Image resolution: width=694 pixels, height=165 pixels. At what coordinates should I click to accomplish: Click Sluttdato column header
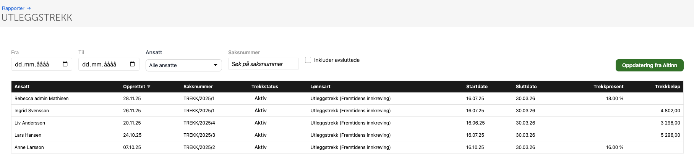coord(526,87)
